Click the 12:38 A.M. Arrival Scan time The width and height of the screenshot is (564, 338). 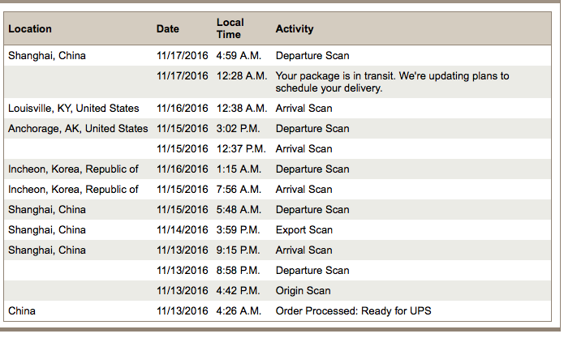[x=242, y=108]
